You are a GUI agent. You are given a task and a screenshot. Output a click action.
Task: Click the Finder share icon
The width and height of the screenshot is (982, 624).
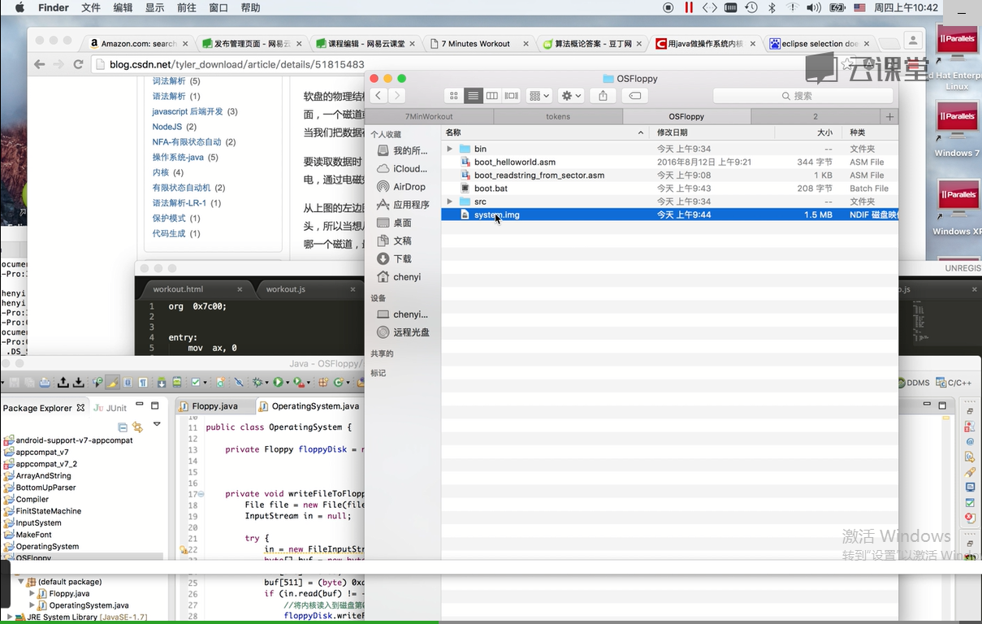pos(603,96)
